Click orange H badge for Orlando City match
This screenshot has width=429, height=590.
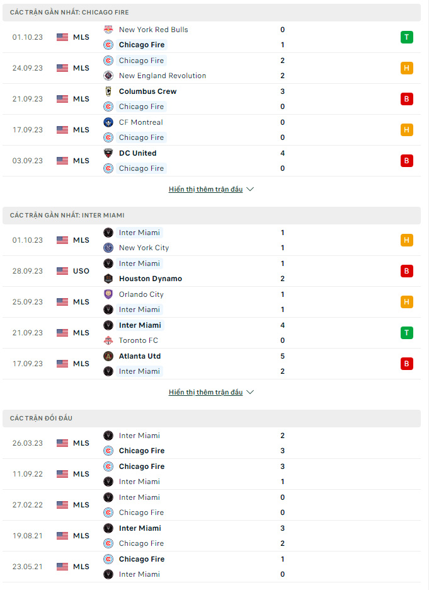pyautogui.click(x=407, y=302)
